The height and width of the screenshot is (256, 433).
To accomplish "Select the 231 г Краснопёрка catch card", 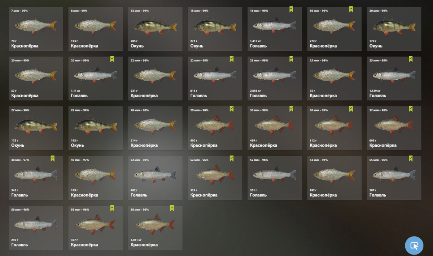I will click(155, 79).
